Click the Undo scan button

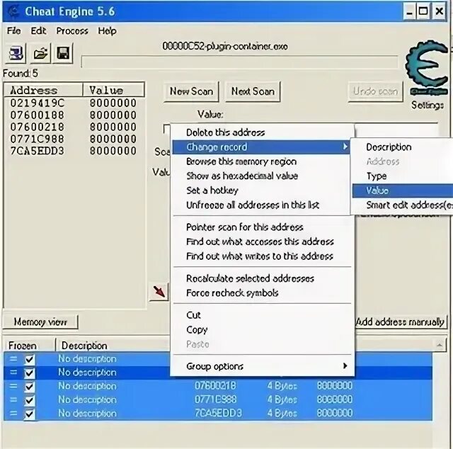coord(375,91)
